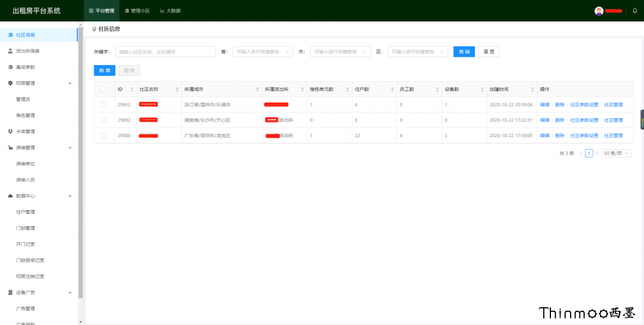The width and height of the screenshot is (644, 325).
Task: Open 派出所信息 in the sidebar
Action: tap(27, 51)
